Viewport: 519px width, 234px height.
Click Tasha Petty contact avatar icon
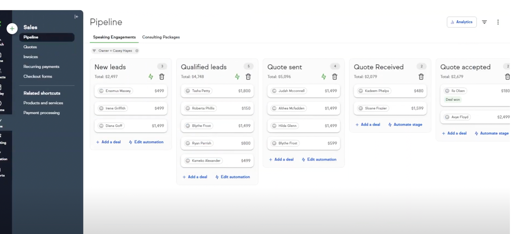[x=188, y=91]
